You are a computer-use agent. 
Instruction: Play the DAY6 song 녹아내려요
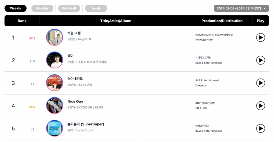[261, 83]
